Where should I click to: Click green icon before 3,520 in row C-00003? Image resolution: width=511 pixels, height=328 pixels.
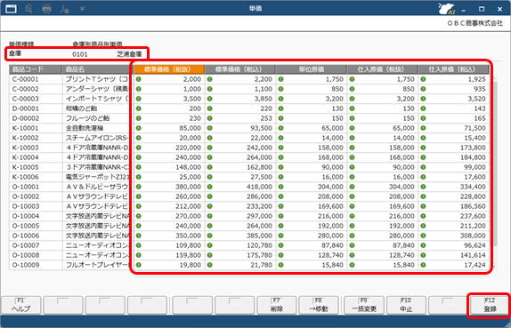[x=423, y=99]
